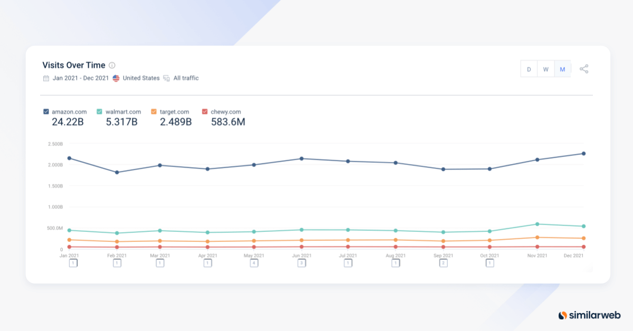Uncheck the amazon.com series checkbox
Screen dimensions: 633x331
tap(46, 112)
